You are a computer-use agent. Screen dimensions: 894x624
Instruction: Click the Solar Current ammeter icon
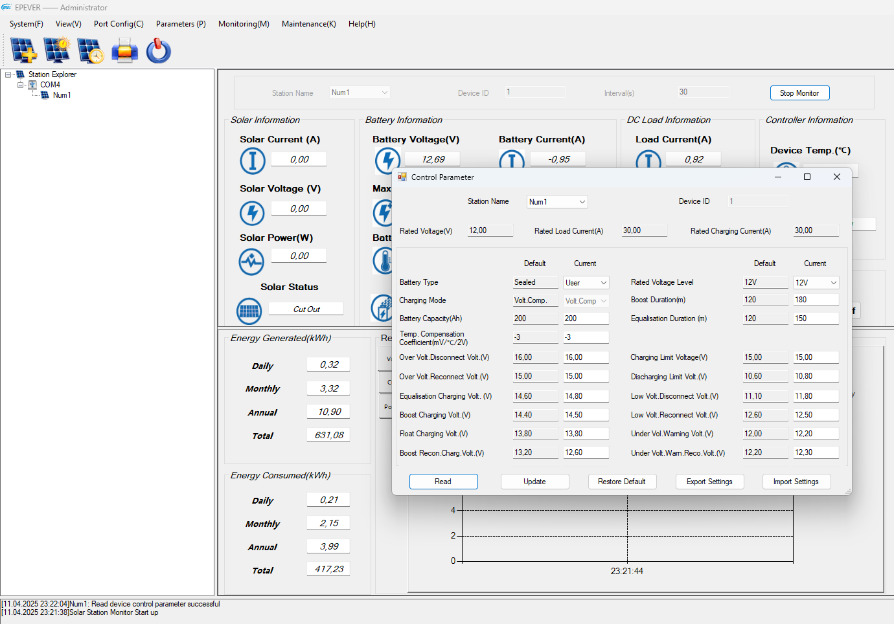pyautogui.click(x=252, y=161)
